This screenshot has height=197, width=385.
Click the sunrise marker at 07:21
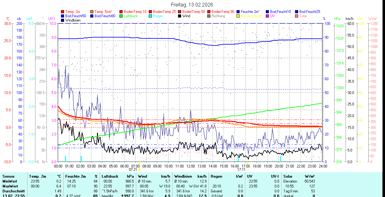139,169
